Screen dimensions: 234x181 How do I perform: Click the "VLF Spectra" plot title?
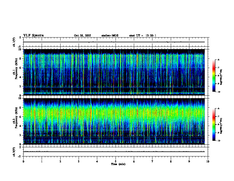(34, 35)
